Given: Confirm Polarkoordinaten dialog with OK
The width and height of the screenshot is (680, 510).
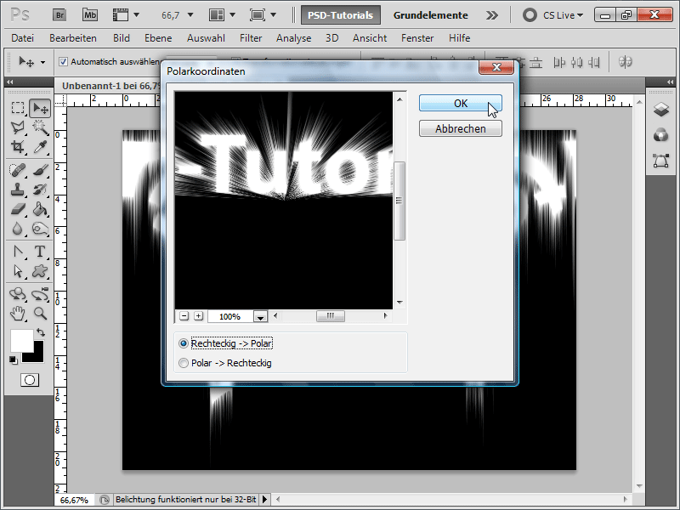Looking at the screenshot, I should (x=461, y=103).
